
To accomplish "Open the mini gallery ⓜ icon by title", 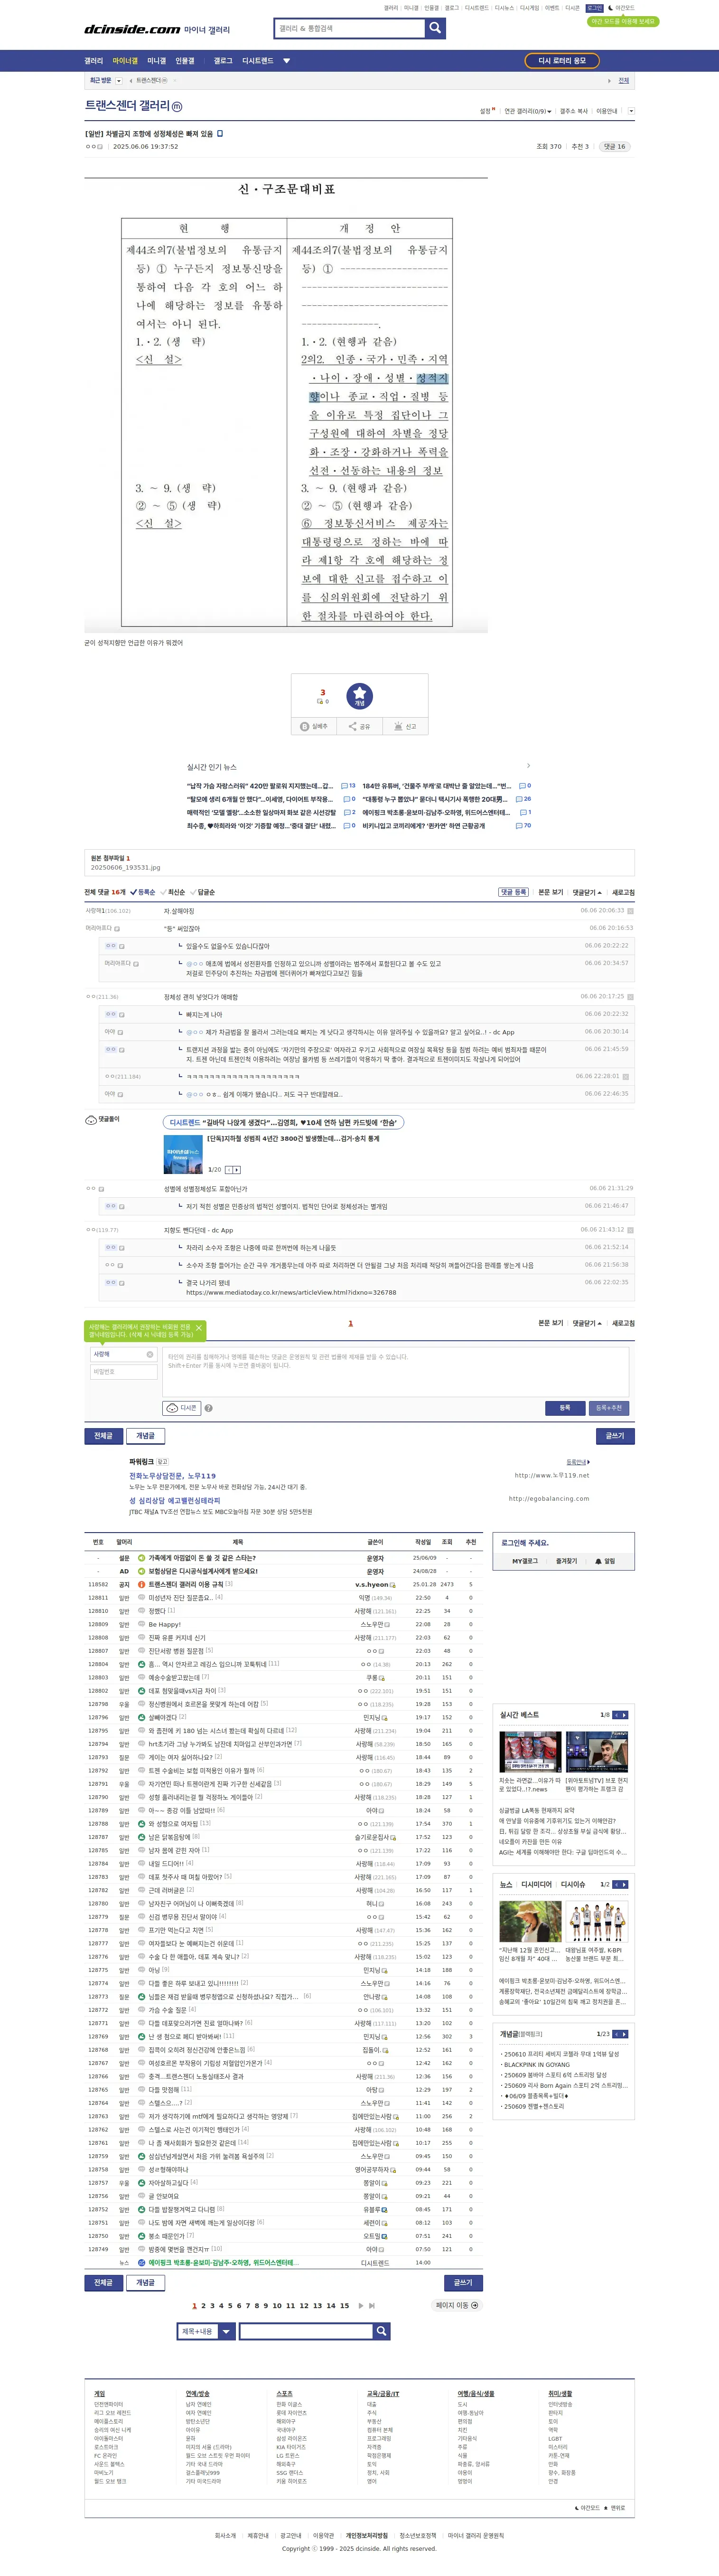I will [x=177, y=106].
